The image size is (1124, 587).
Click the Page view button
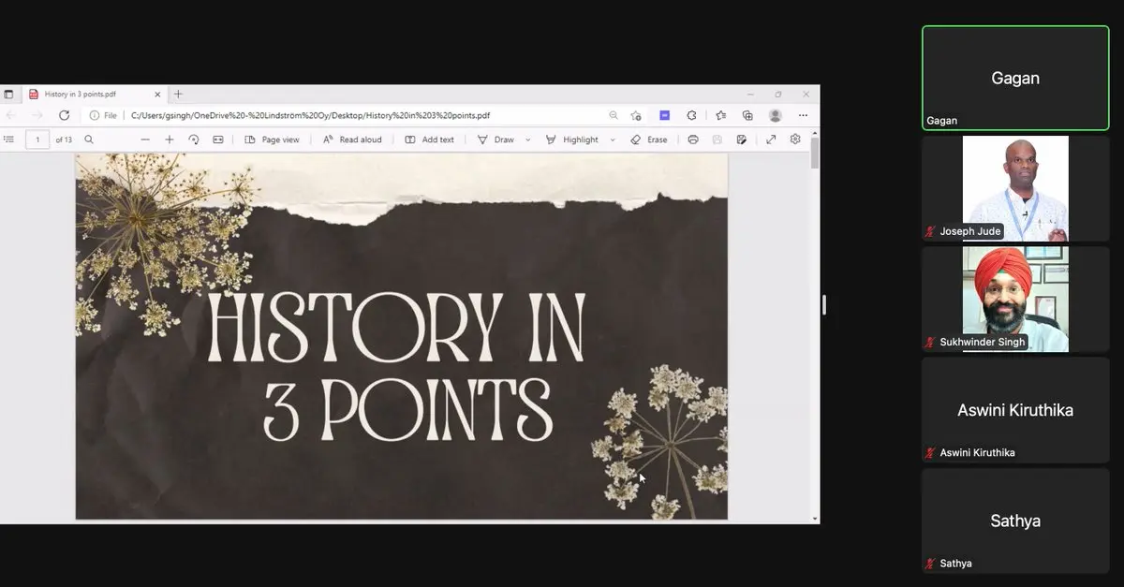pos(272,139)
